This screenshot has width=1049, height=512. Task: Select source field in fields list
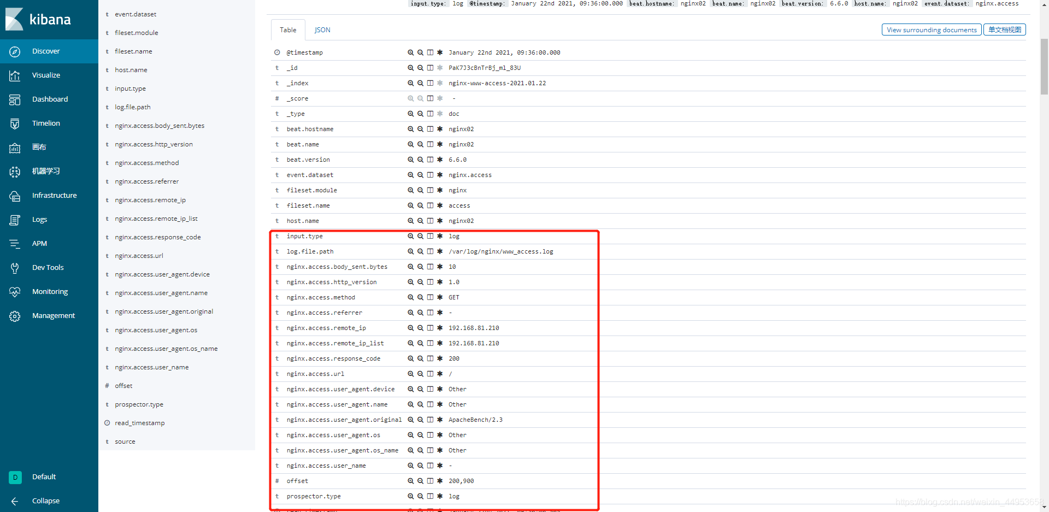[125, 442]
